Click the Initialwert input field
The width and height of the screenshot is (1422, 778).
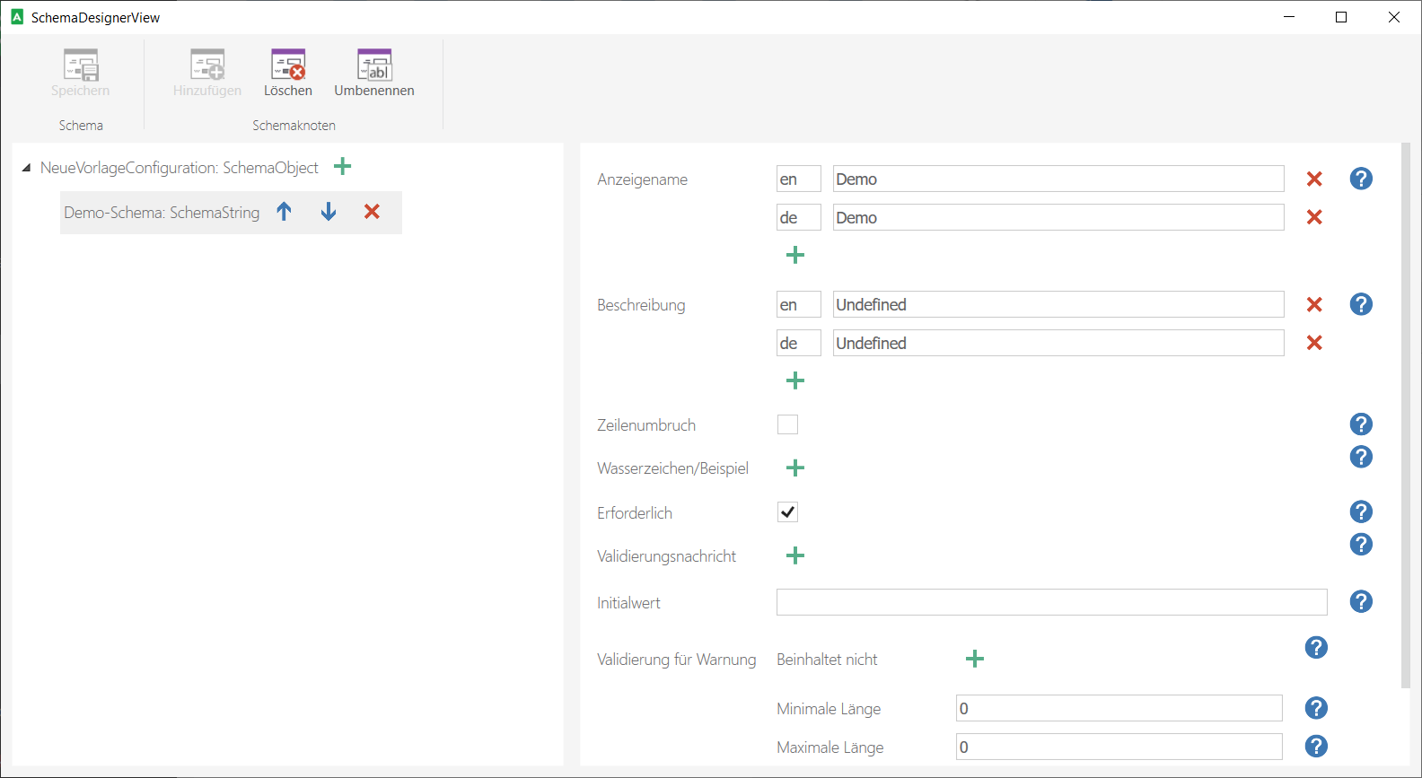pyautogui.click(x=1051, y=602)
